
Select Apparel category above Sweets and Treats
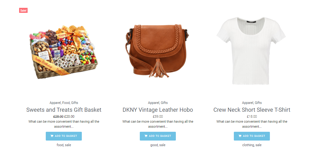click(x=55, y=103)
